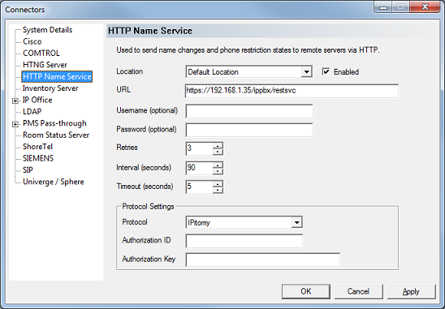This screenshot has height=309, width=445.
Task: Confirm settings with OK button
Action: [306, 291]
